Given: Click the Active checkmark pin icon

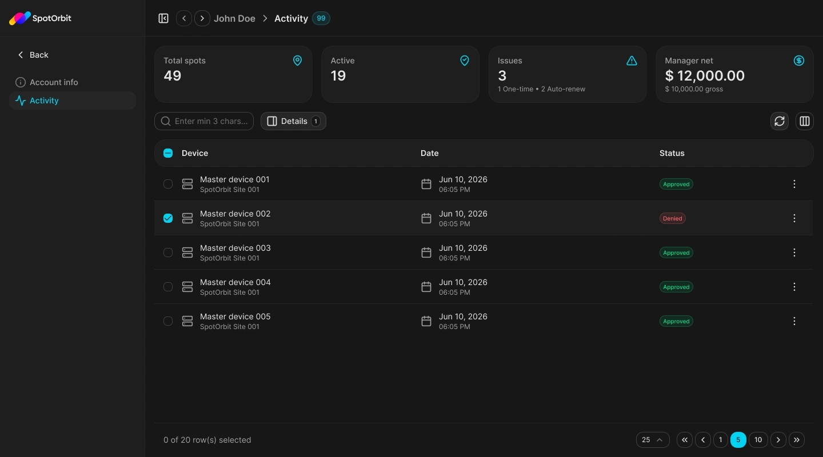Looking at the screenshot, I should pos(465,61).
